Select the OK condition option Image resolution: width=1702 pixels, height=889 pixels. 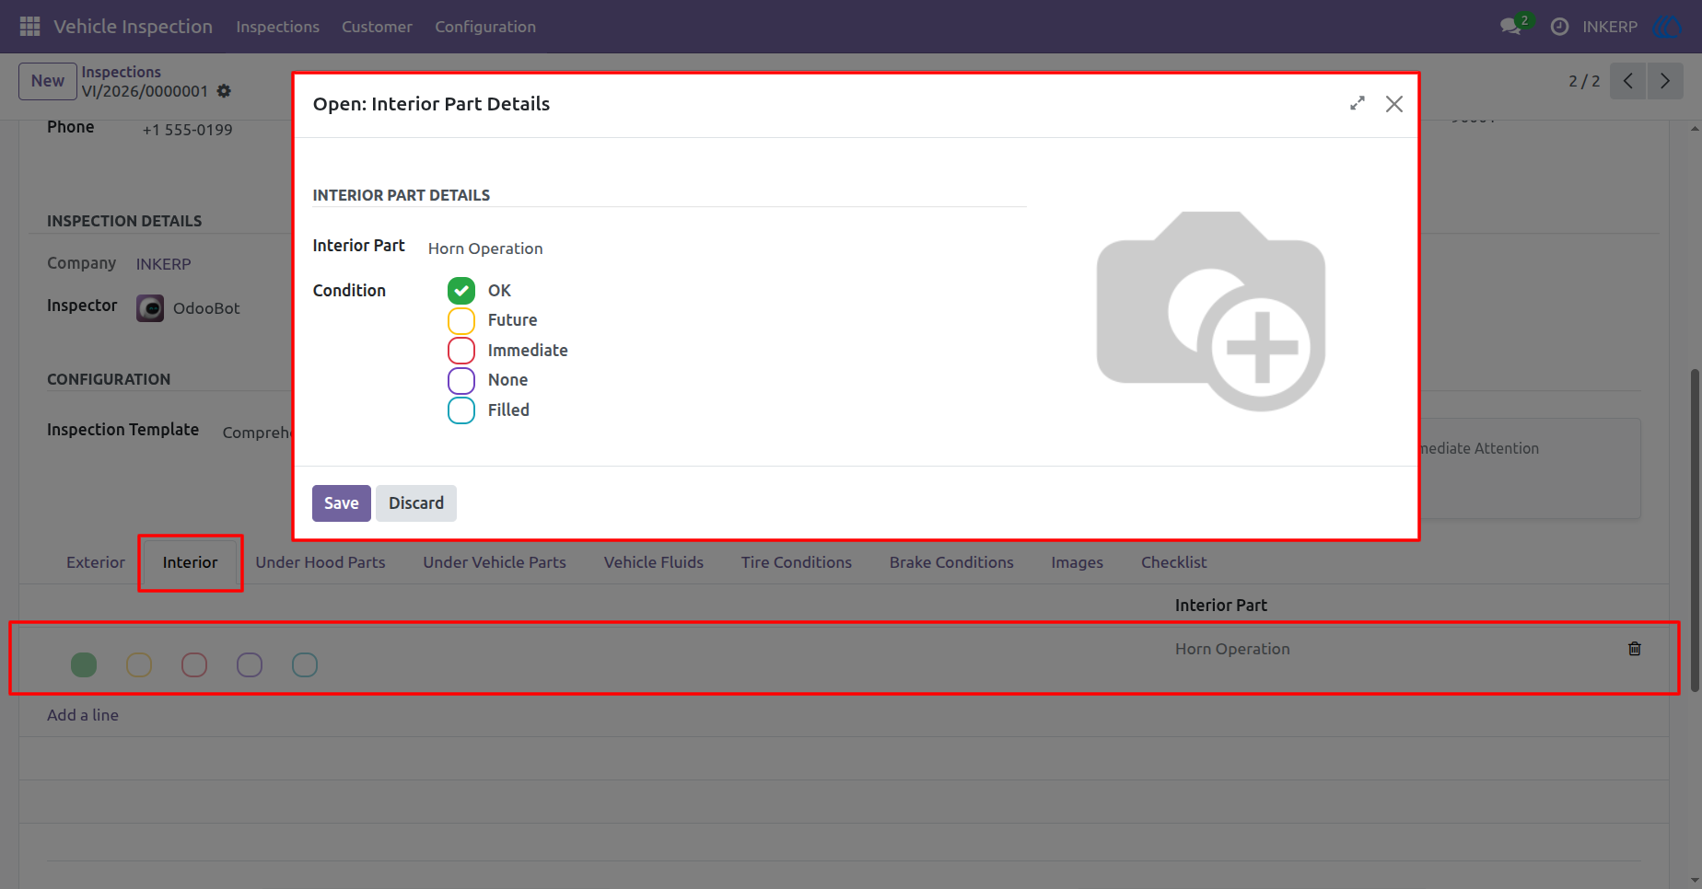(x=461, y=291)
